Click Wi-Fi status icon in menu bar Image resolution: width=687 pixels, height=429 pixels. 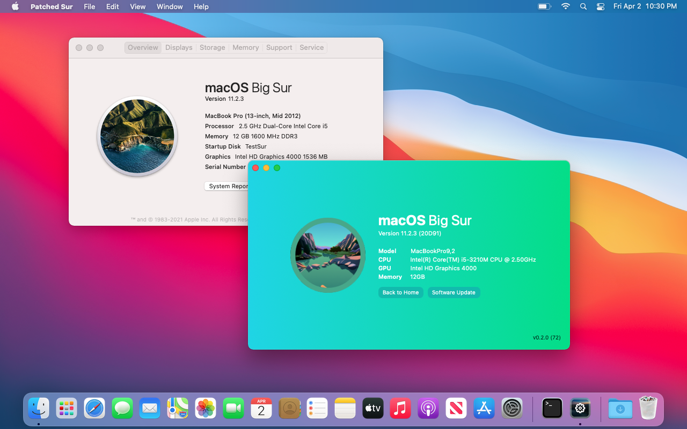(x=566, y=6)
